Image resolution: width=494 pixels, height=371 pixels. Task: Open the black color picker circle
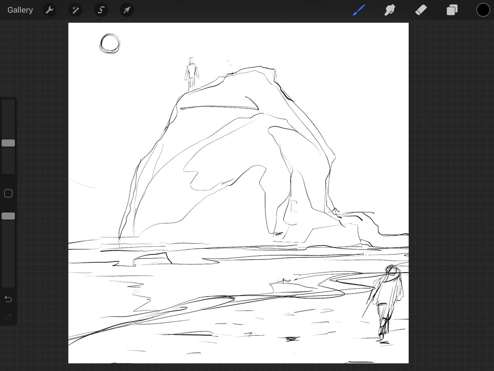(483, 10)
